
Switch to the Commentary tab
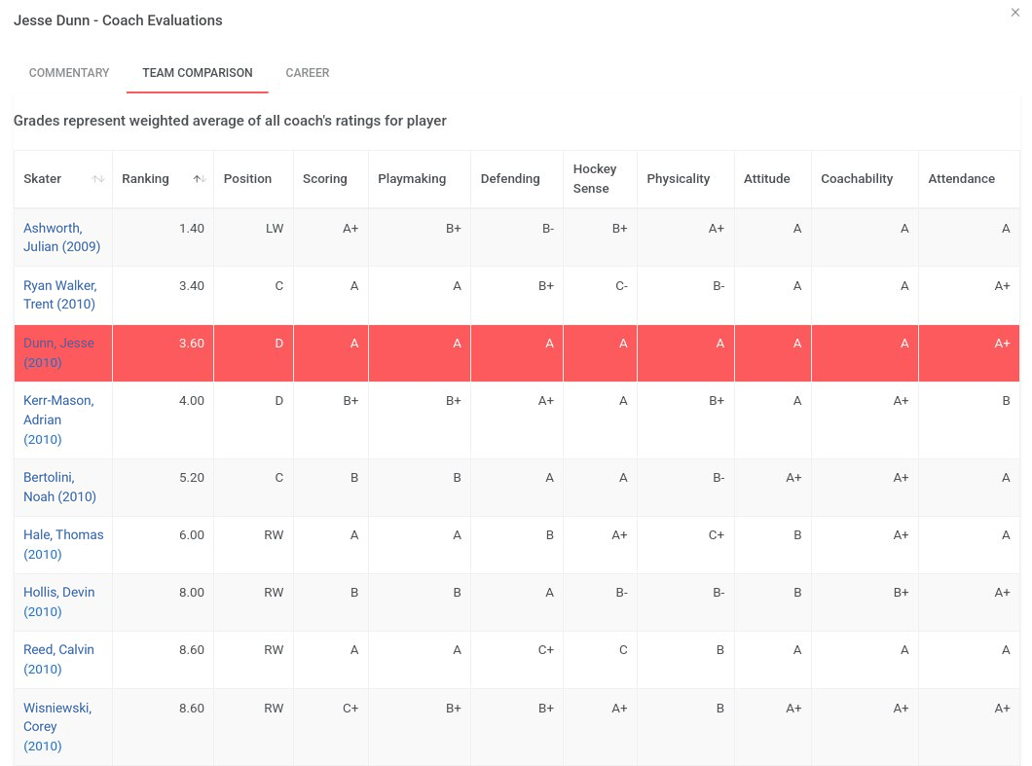69,72
